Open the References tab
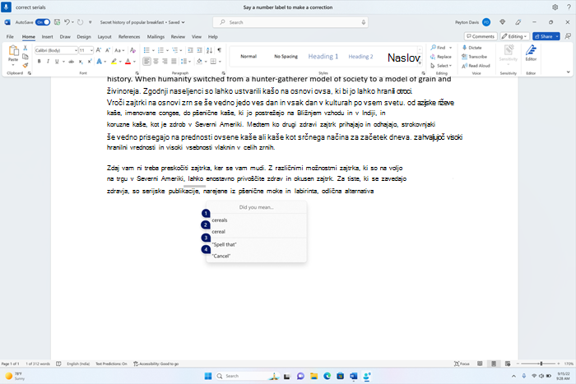Image resolution: width=576 pixels, height=384 pixels. (x=129, y=37)
